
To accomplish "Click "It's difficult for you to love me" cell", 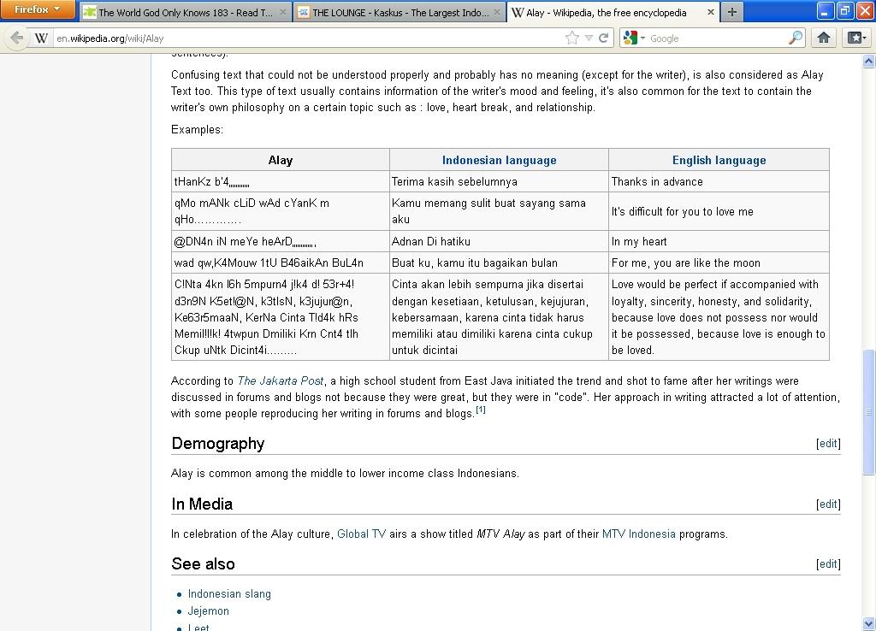I will 719,211.
